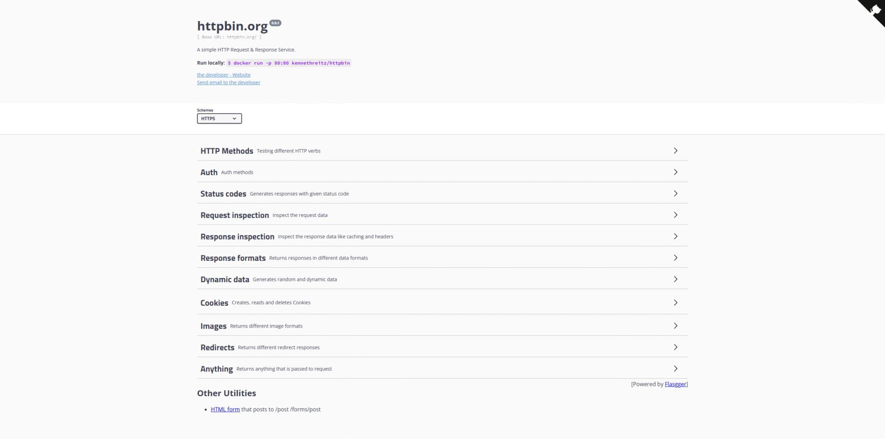Expand the Auth section chevron

point(675,172)
